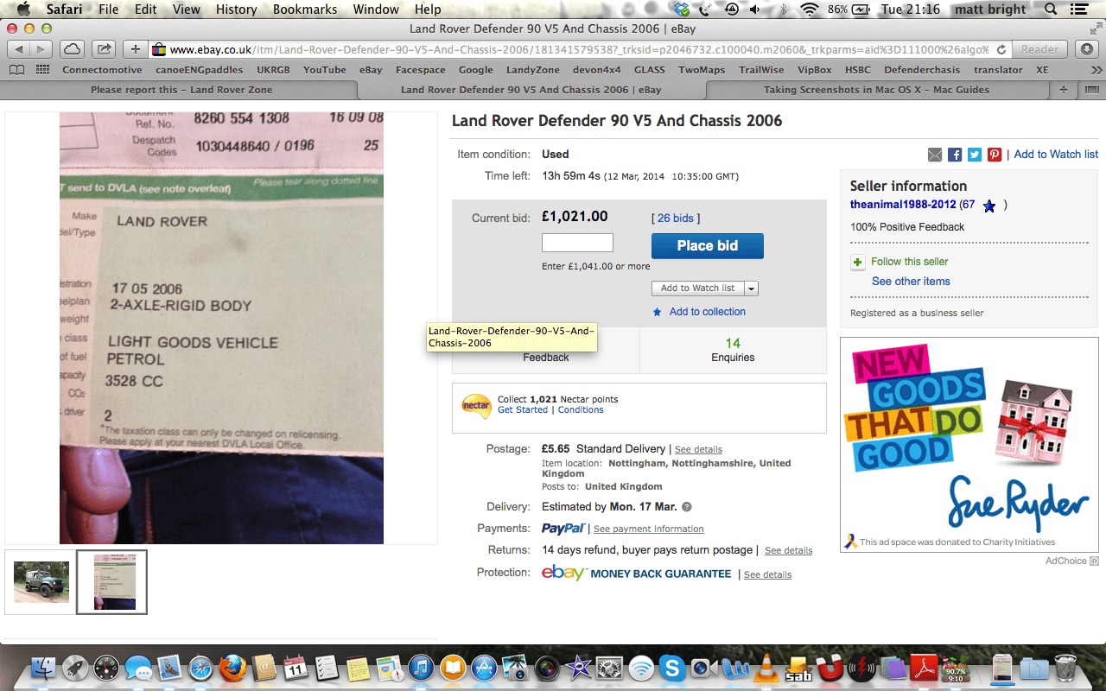This screenshot has width=1106, height=691.
Task: Click the Place bid button
Action: pos(708,246)
